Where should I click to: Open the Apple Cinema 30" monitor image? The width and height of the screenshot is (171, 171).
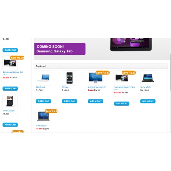coord(95,78)
